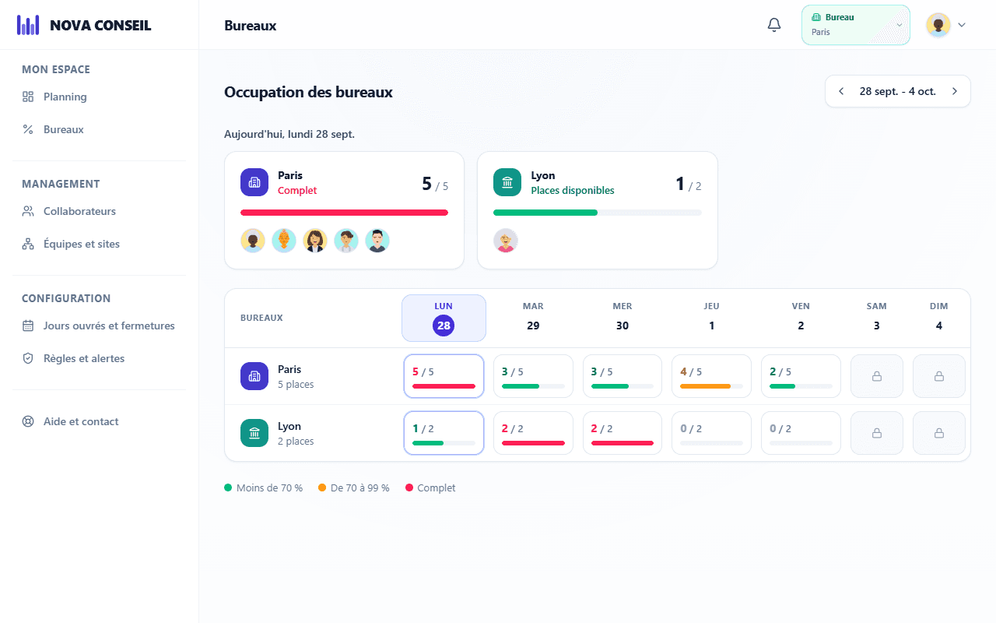Click Lyon card green occupancy bar
Image resolution: width=996 pixels, height=623 pixels.
545,213
